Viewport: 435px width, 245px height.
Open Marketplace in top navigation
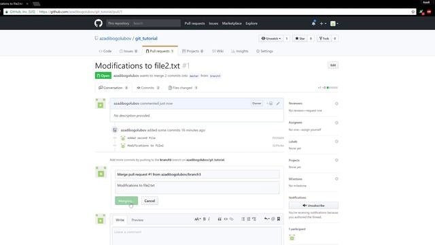(x=232, y=23)
